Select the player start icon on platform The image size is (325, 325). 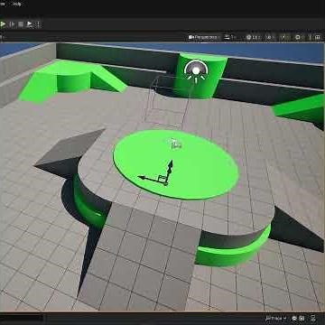point(175,144)
